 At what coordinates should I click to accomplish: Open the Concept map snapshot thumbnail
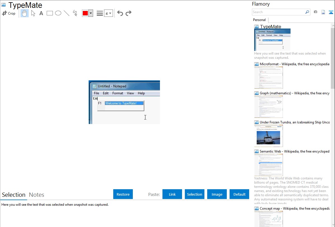268,219
